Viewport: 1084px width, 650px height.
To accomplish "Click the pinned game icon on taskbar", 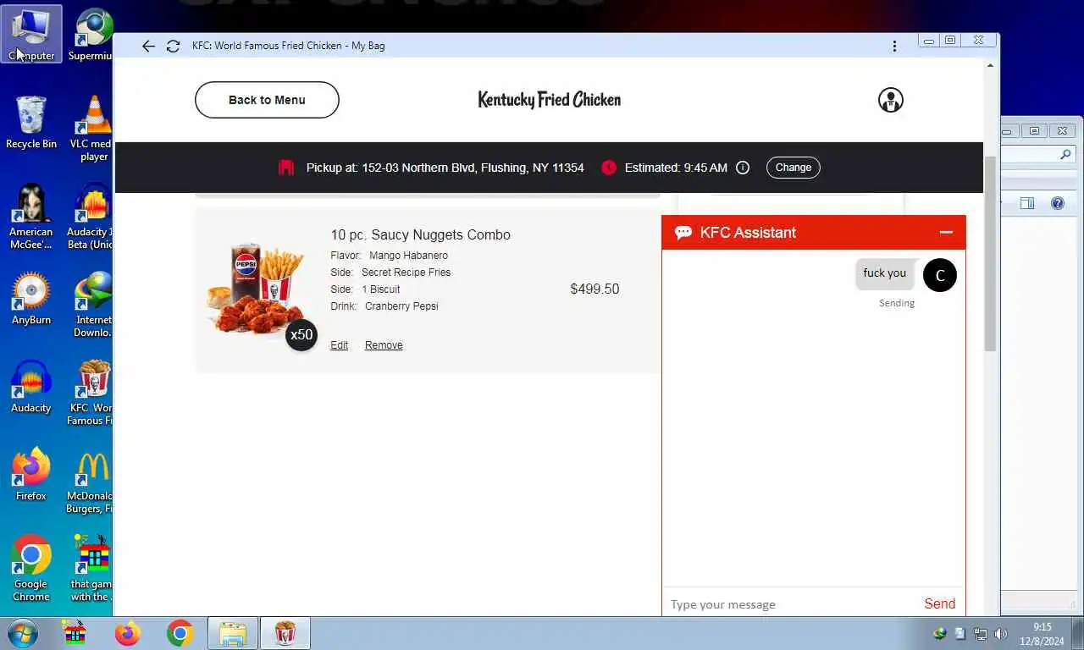I will click(x=75, y=633).
